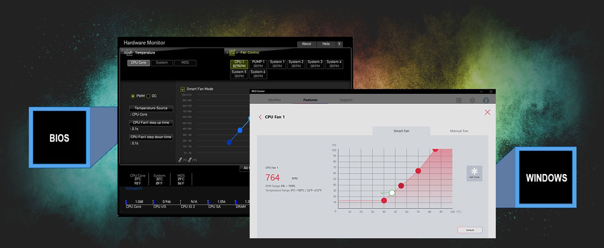
Task: Open CPU Fan1 step up time setting
Action: [x=151, y=123]
